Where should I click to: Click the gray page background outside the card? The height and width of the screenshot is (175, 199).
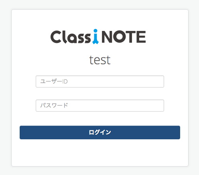(5, 87)
